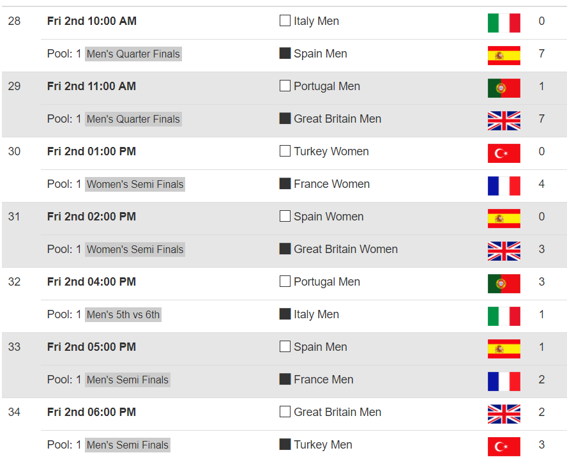
Task: Click the Turkey flag in match 34
Action: coord(504,447)
